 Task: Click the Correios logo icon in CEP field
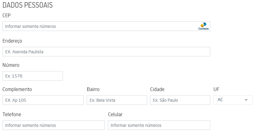click(x=203, y=26)
